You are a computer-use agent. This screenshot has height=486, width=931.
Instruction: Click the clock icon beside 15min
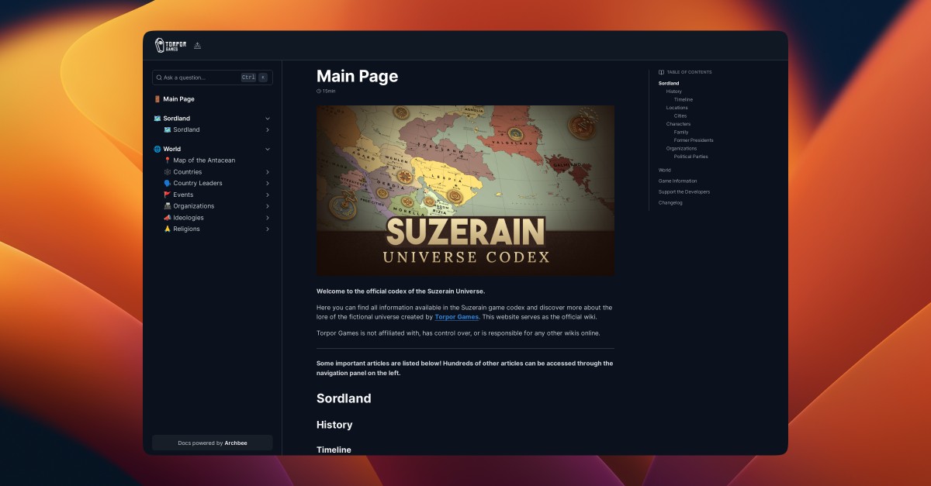click(319, 91)
